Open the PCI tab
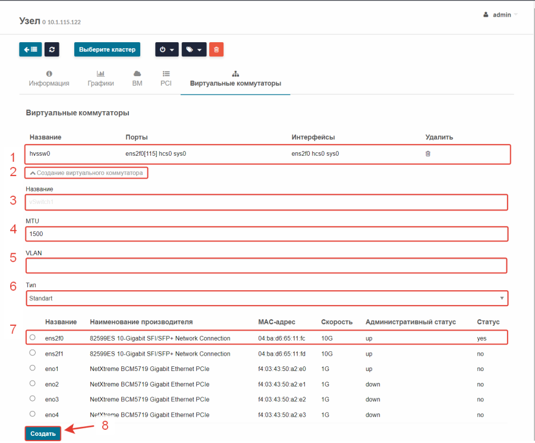 tap(166, 79)
